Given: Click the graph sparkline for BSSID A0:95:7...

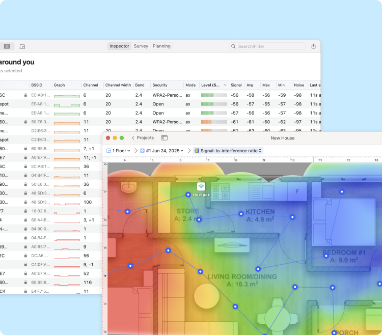Looking at the screenshot, I should coord(67,248).
